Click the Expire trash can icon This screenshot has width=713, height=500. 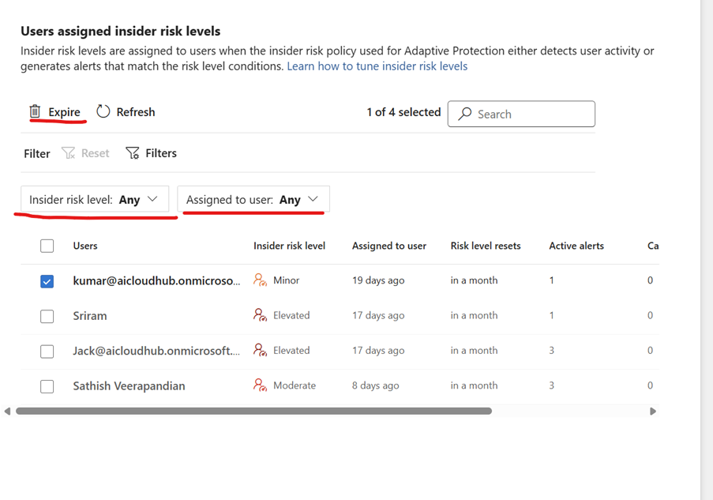tap(35, 112)
